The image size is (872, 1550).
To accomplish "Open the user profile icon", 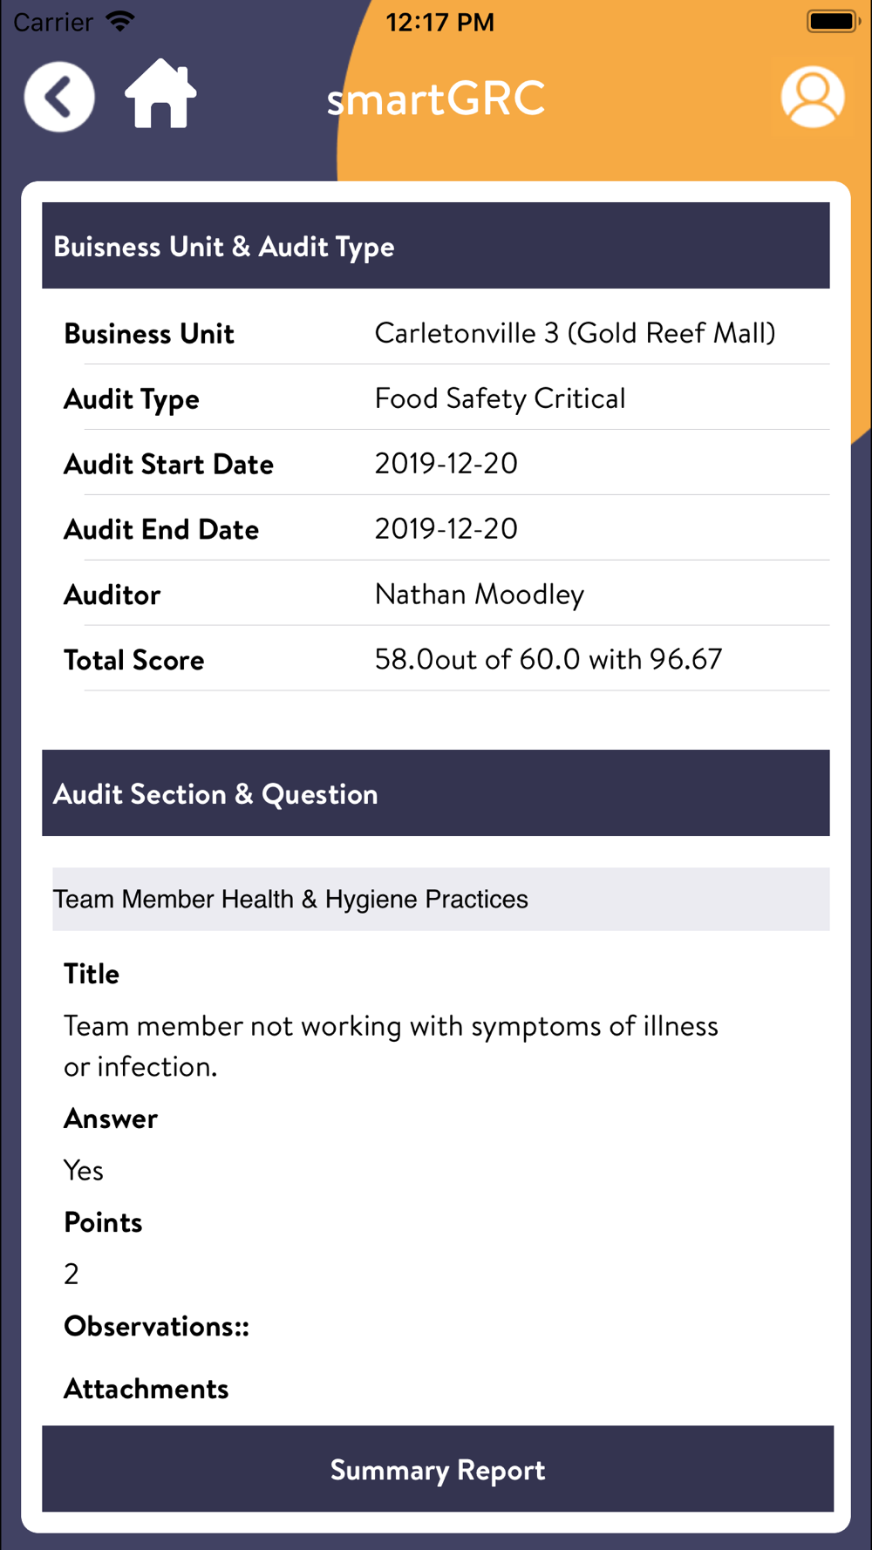I will [x=812, y=97].
